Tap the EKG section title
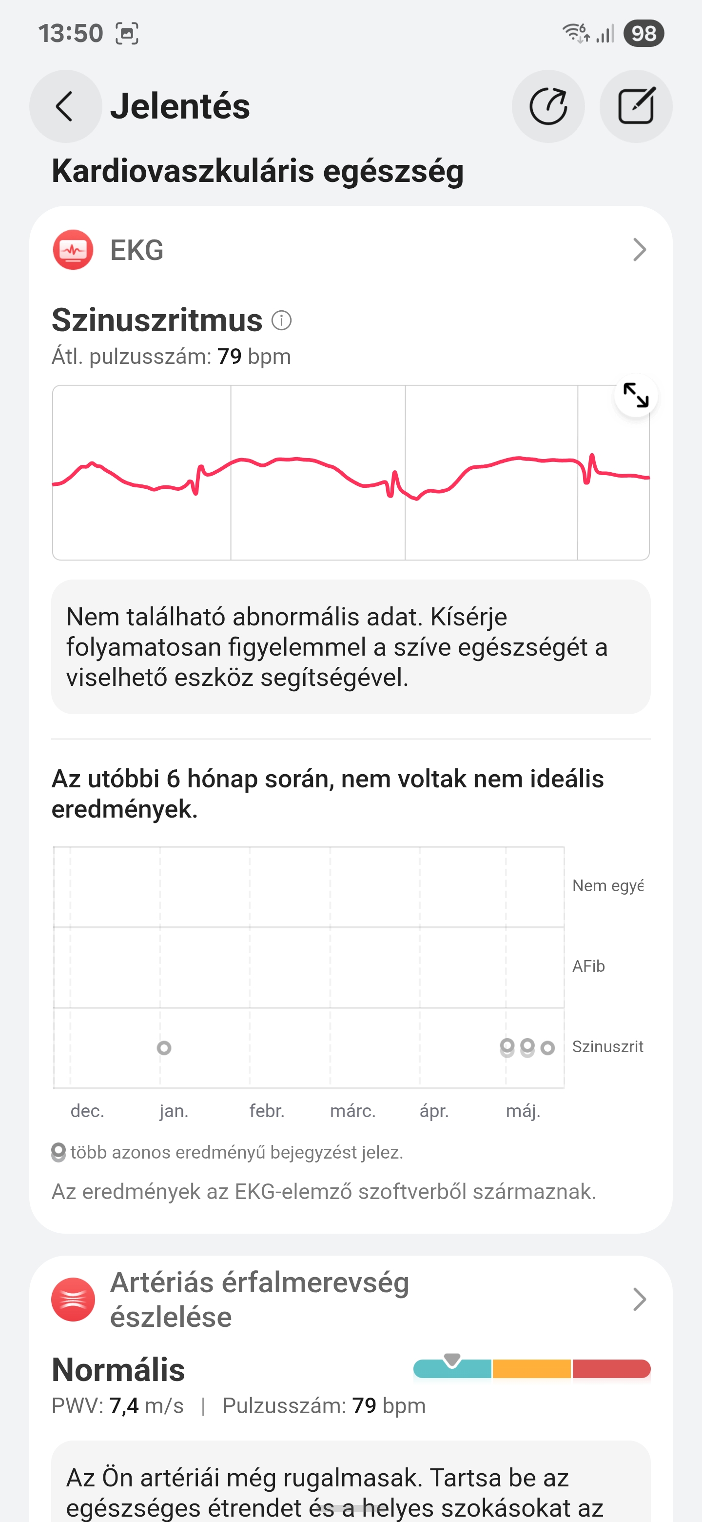 click(x=137, y=250)
